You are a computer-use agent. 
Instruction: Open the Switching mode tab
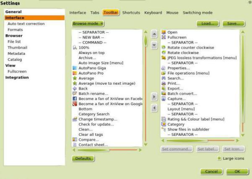click(197, 13)
